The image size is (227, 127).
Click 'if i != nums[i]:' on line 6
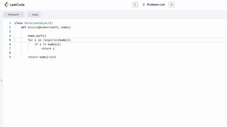pos(48,44)
